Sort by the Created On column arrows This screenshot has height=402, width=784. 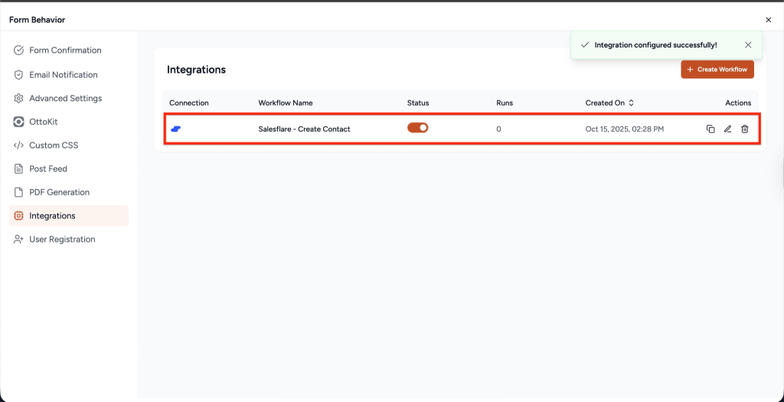click(631, 103)
